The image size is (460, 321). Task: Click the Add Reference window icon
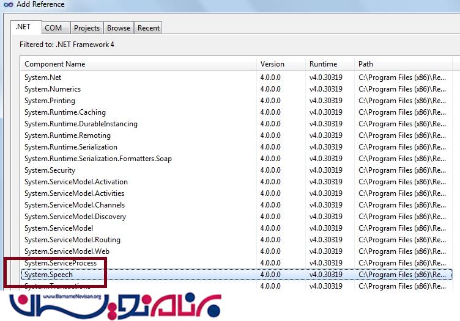pyautogui.click(x=7, y=5)
